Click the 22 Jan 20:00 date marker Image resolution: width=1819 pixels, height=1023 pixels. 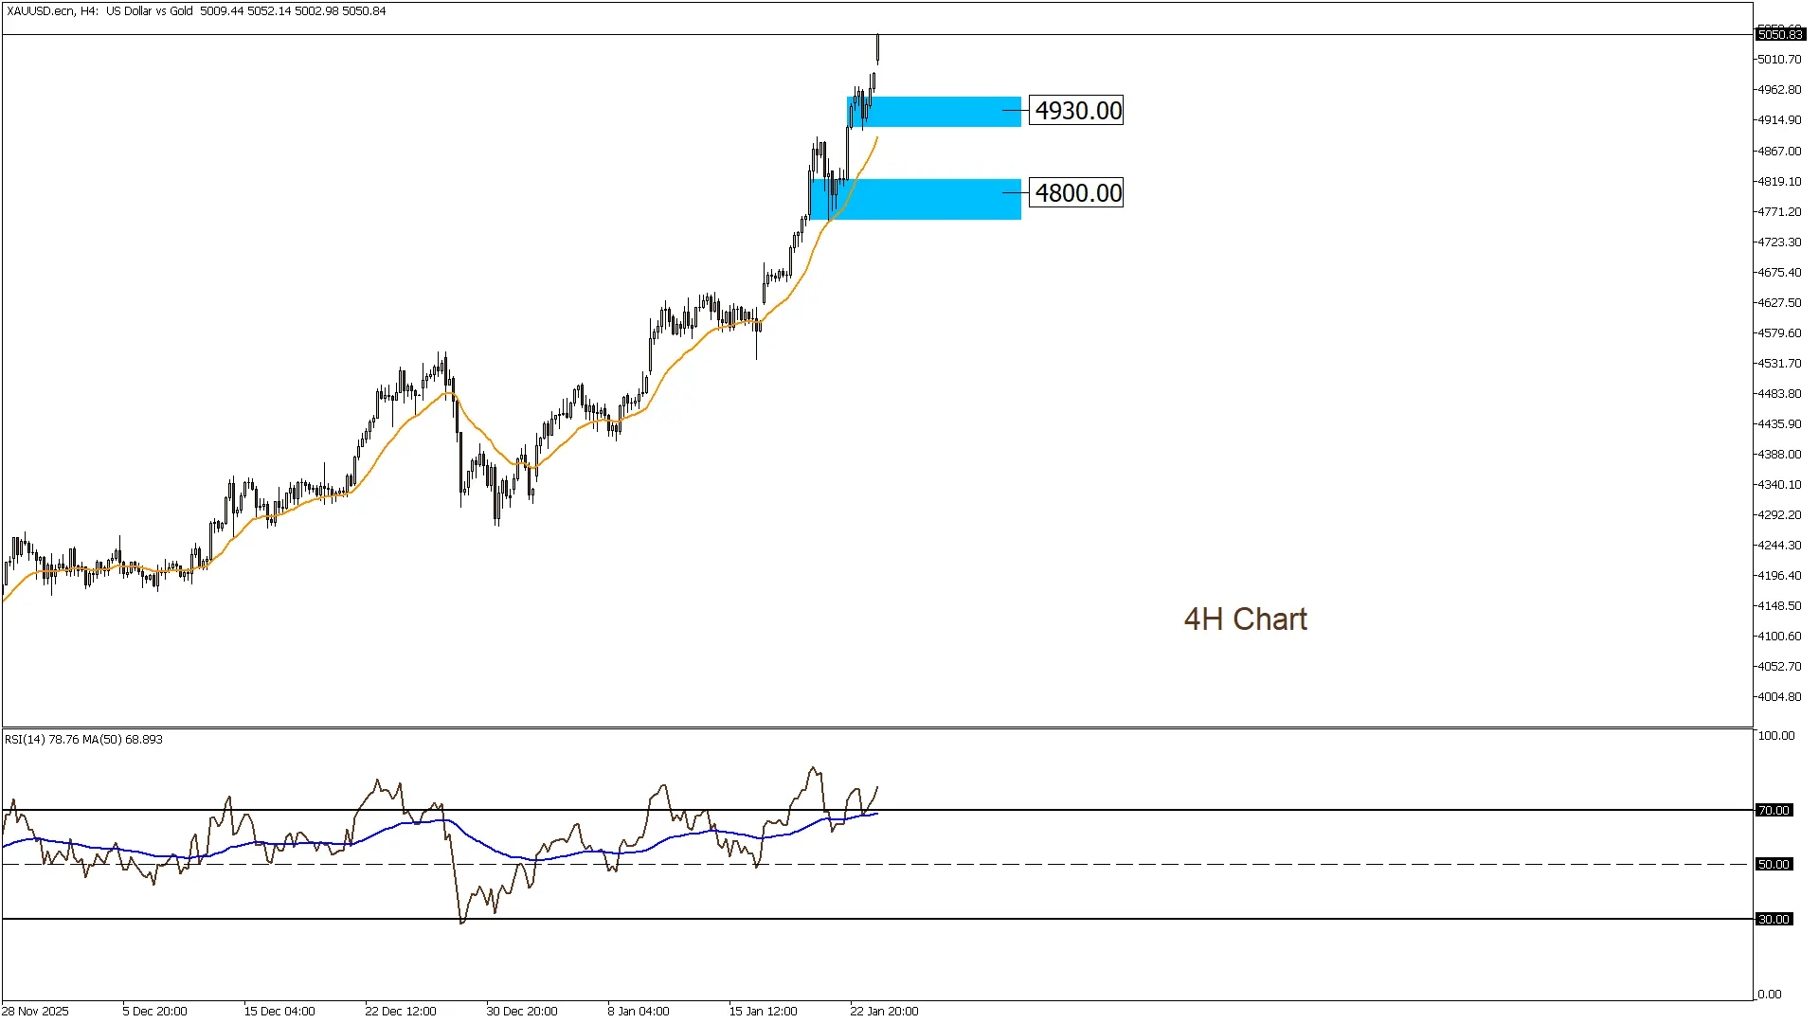coord(884,1012)
